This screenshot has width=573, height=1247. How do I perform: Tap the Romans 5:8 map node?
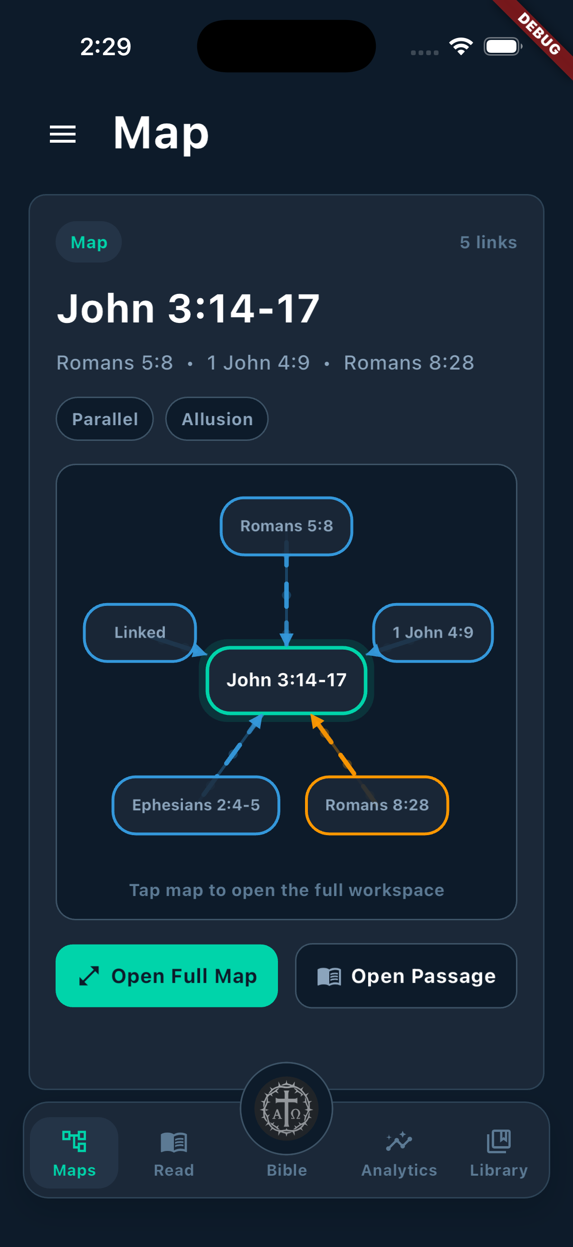(286, 526)
